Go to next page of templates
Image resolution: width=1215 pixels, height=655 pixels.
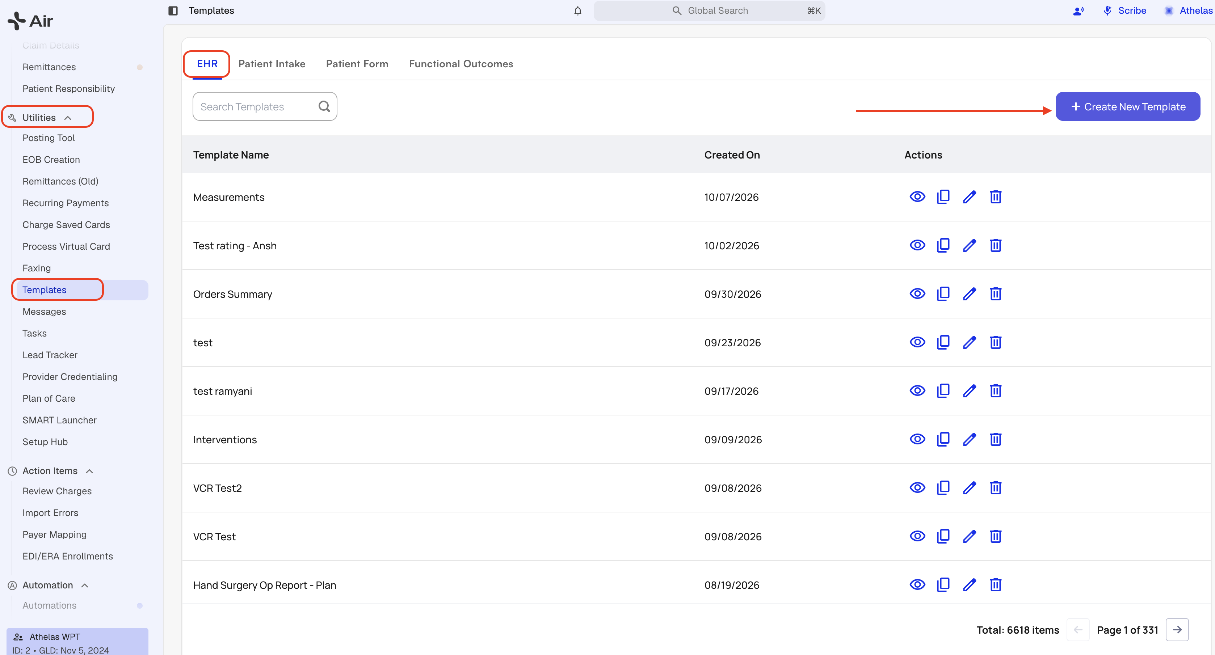(x=1177, y=630)
